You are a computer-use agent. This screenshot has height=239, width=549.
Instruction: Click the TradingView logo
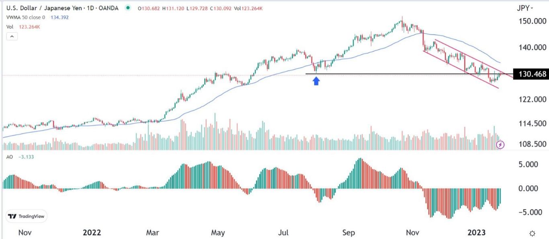pyautogui.click(x=27, y=216)
